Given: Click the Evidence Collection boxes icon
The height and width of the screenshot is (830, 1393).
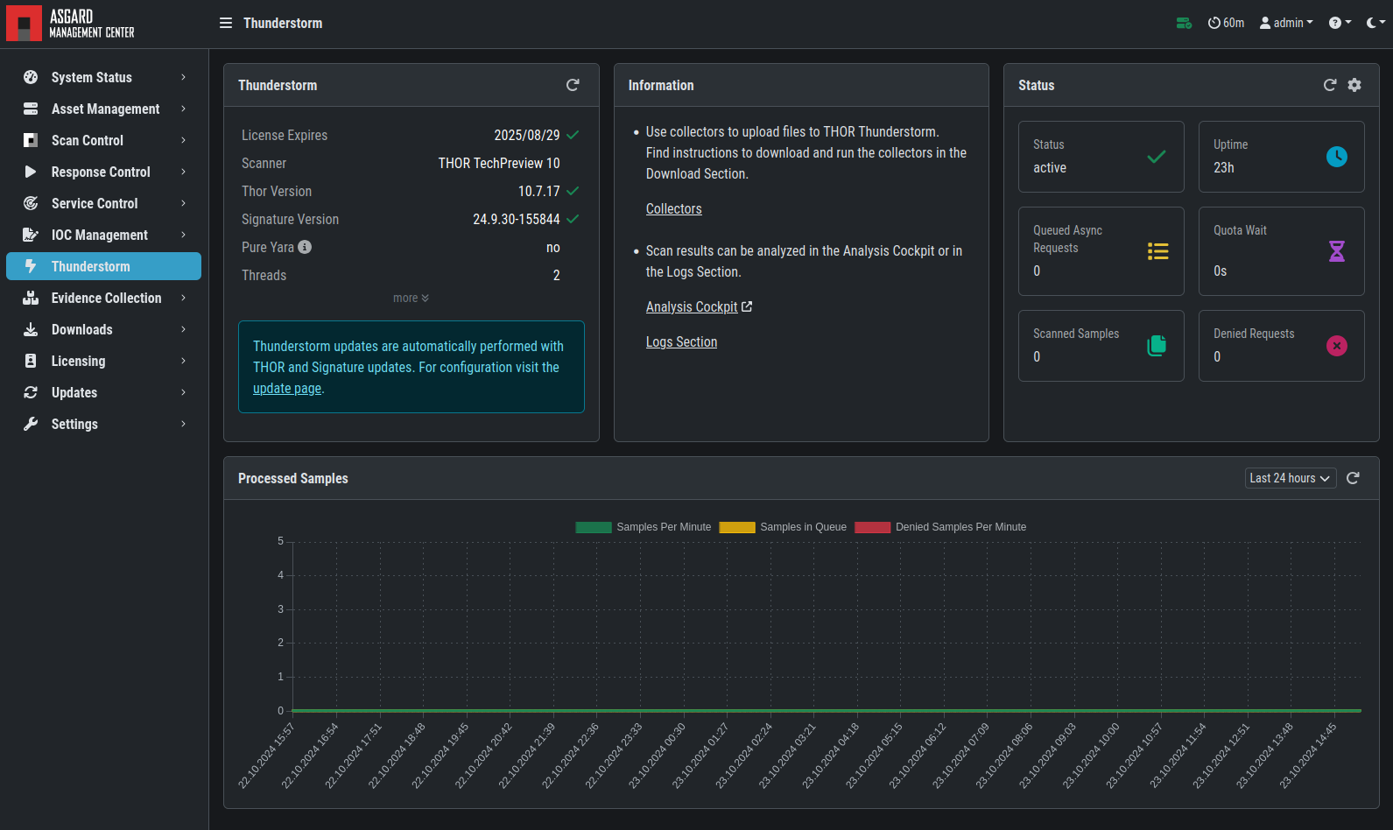Looking at the screenshot, I should point(31,298).
